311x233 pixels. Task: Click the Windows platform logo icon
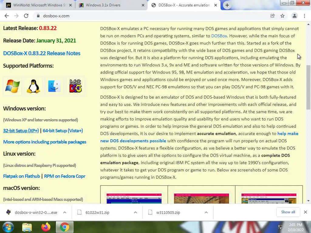(x=12, y=86)
